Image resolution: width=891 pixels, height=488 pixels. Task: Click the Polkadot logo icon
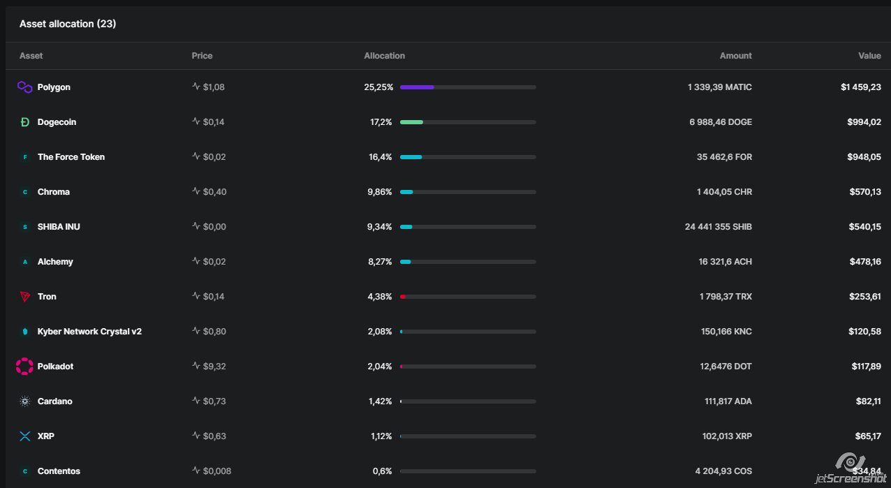point(25,367)
